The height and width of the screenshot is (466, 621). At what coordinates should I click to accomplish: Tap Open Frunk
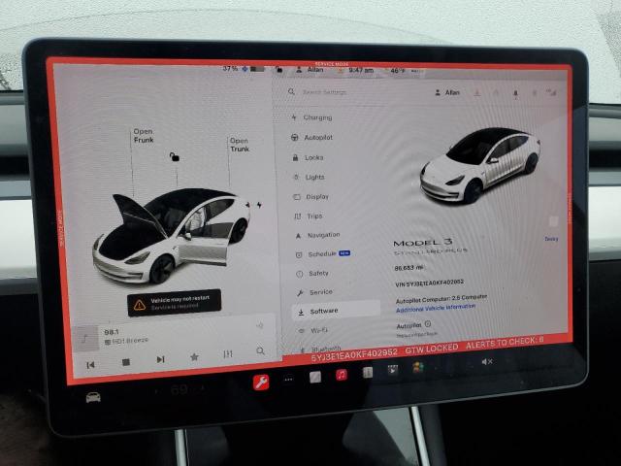click(x=143, y=136)
